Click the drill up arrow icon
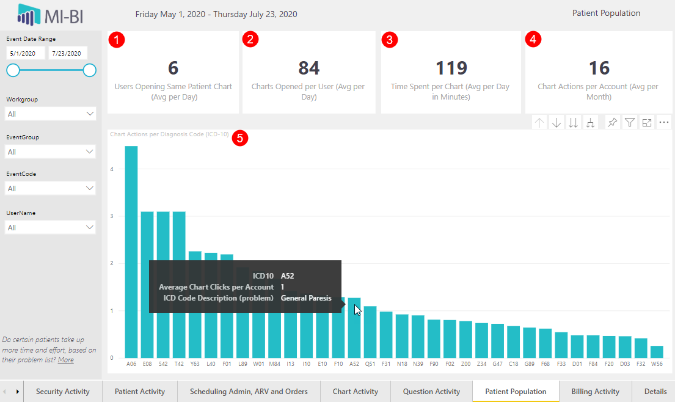Screen dimensions: 675x402 539,123
